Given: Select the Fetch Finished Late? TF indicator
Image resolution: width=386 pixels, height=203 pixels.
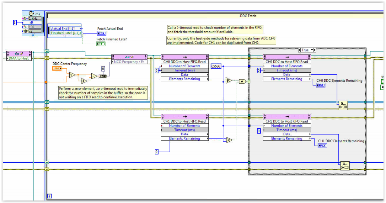Looking at the screenshot, I should pyautogui.click(x=101, y=44).
